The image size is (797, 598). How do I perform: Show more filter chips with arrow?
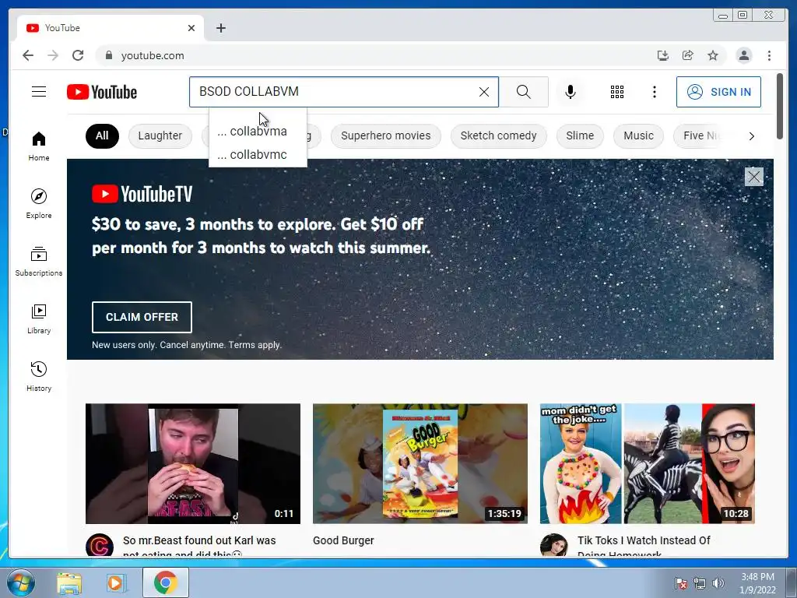(751, 135)
